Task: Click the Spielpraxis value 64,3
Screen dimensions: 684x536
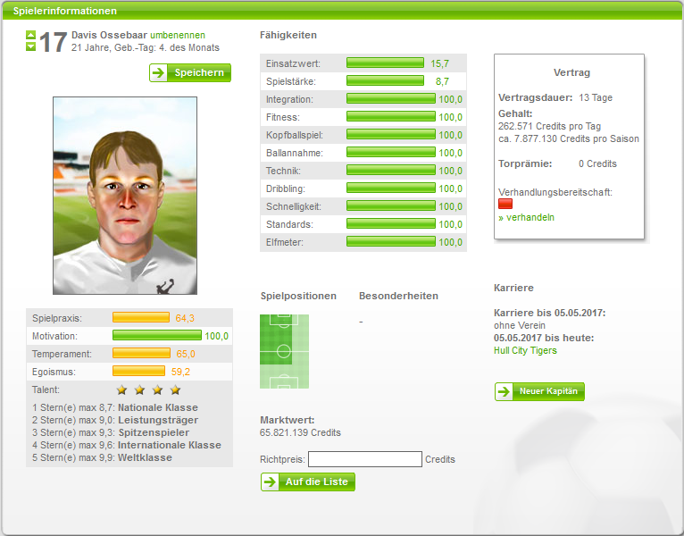Action: click(x=185, y=318)
